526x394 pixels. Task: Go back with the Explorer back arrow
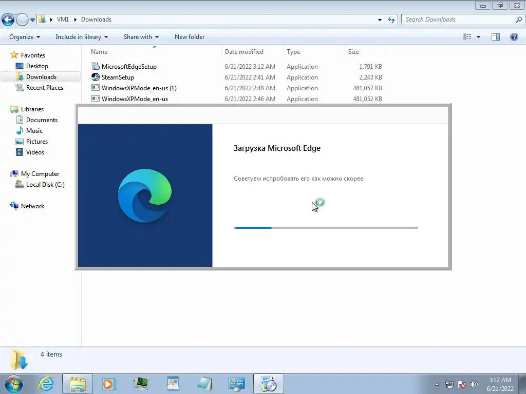point(8,20)
